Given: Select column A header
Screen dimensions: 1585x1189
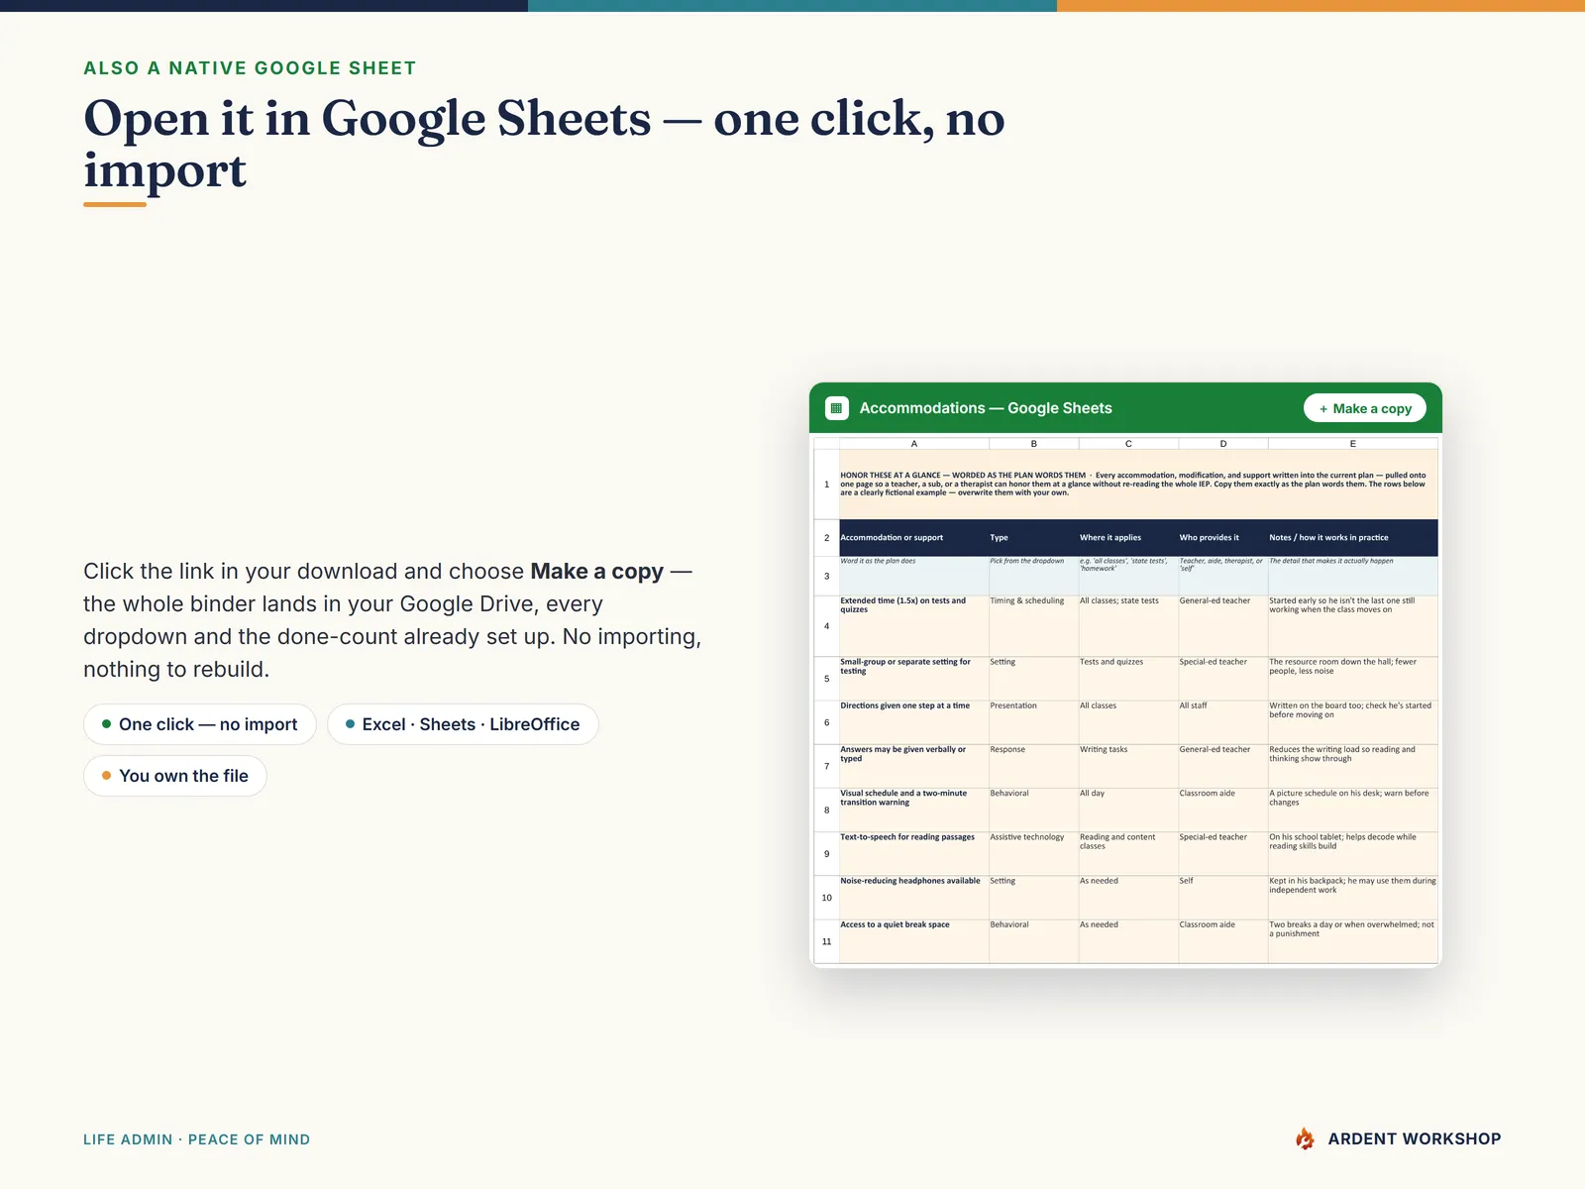Looking at the screenshot, I should pyautogui.click(x=913, y=444).
